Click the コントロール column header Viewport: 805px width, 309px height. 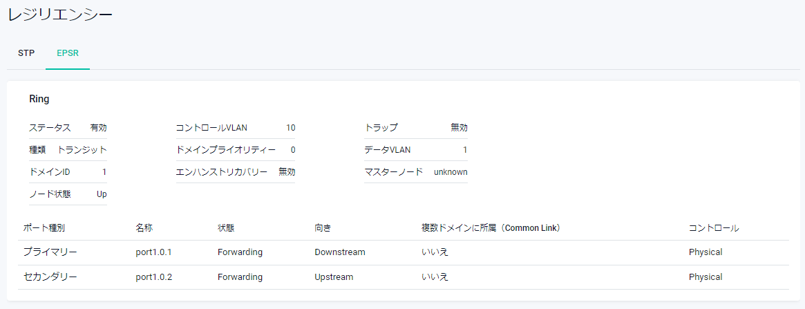click(714, 228)
